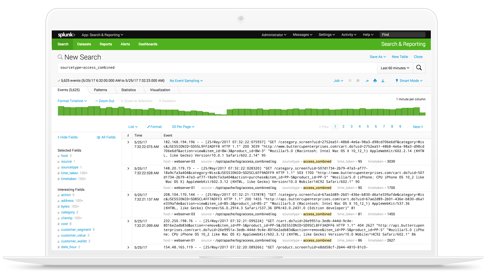Open the Job dropdown
Screen dimensions: 485x276
pyautogui.click(x=338, y=80)
